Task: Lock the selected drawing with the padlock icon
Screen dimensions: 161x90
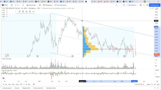Action: pos(26,11)
